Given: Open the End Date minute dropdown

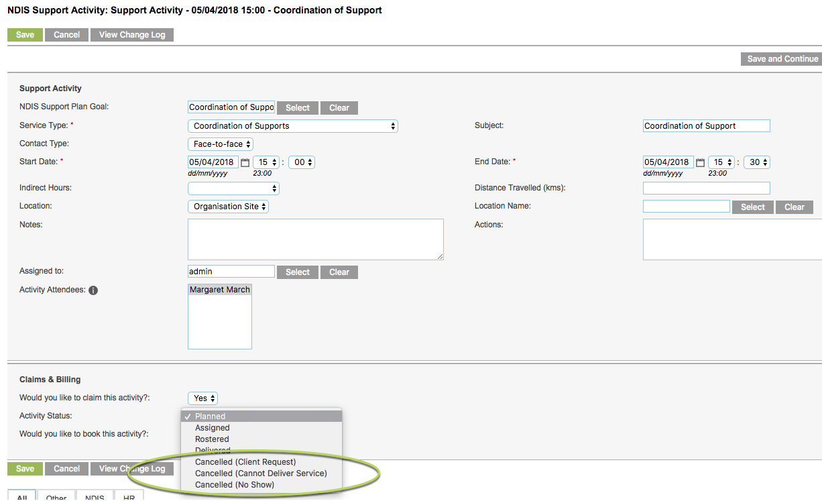Looking at the screenshot, I should click(x=757, y=162).
